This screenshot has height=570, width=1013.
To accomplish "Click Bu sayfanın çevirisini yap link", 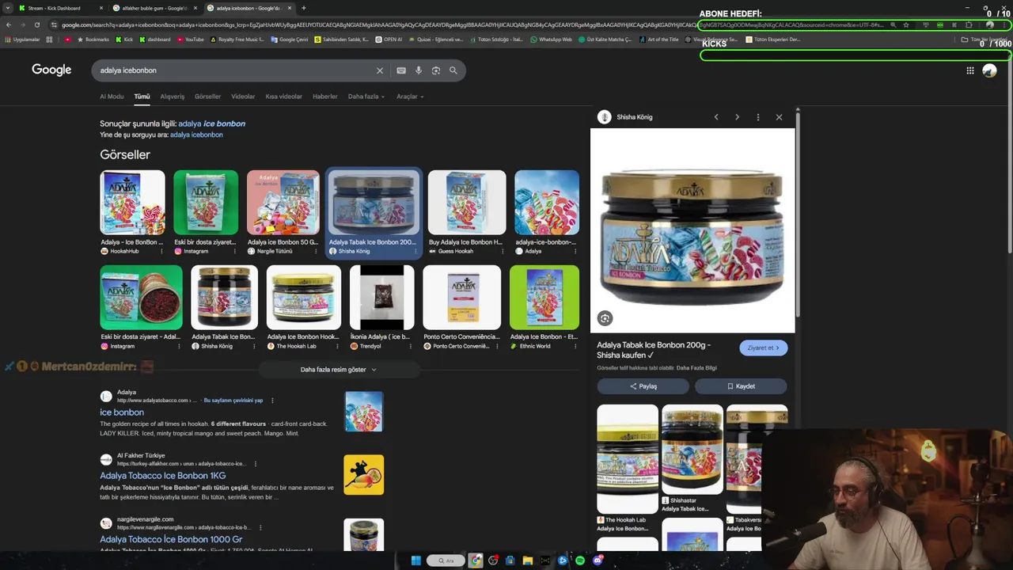I will [x=233, y=401].
